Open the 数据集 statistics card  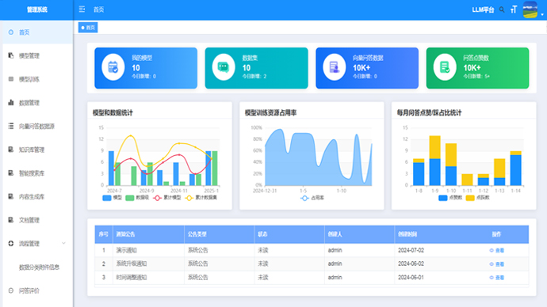(x=256, y=68)
